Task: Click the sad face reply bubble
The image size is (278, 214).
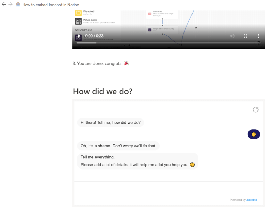Action: coord(254,134)
